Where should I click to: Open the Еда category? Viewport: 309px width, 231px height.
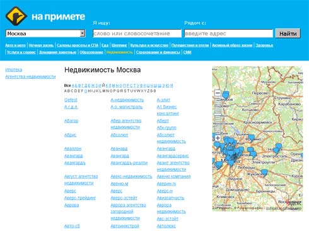[x=105, y=45]
